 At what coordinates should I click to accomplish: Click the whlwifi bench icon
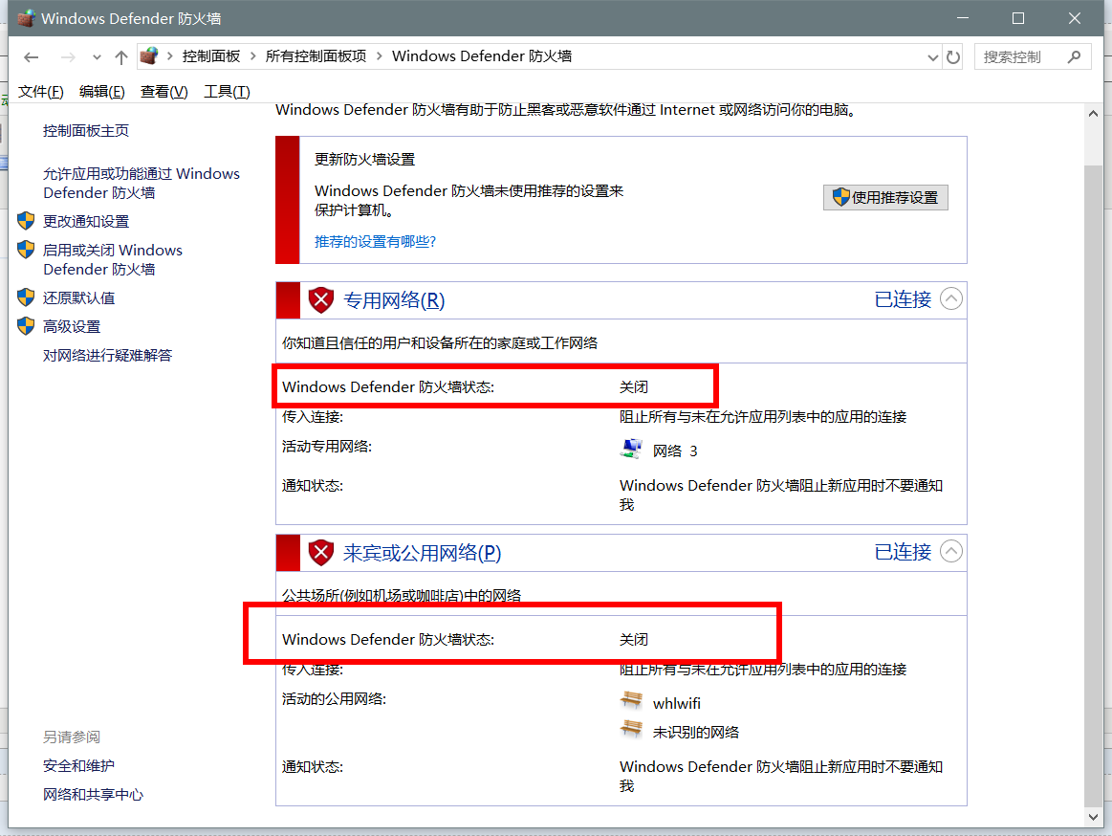tap(631, 700)
